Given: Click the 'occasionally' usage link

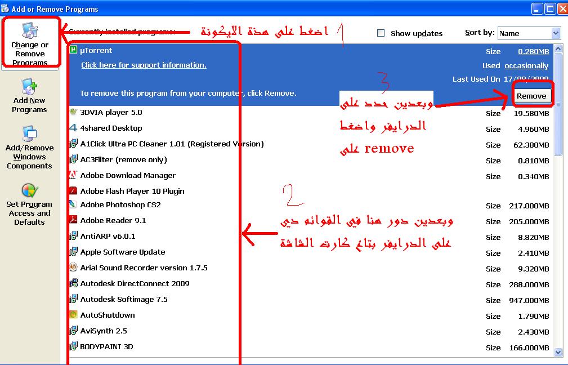Looking at the screenshot, I should [526, 65].
